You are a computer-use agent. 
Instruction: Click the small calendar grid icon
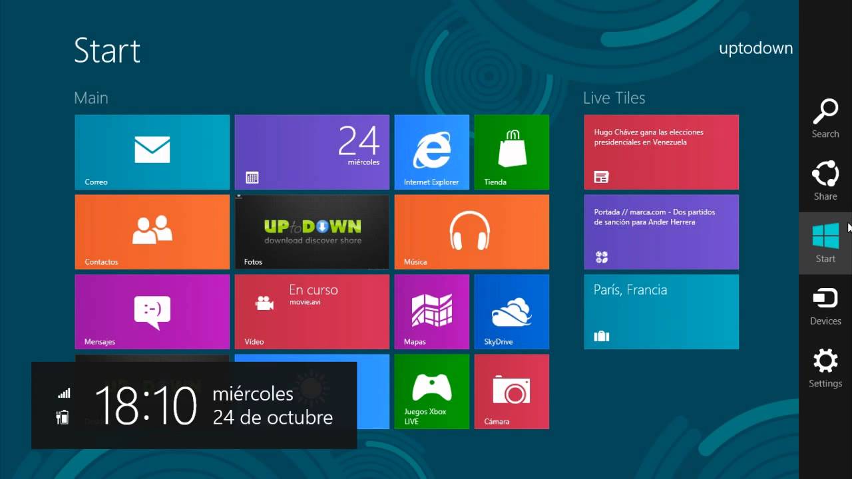point(252,178)
